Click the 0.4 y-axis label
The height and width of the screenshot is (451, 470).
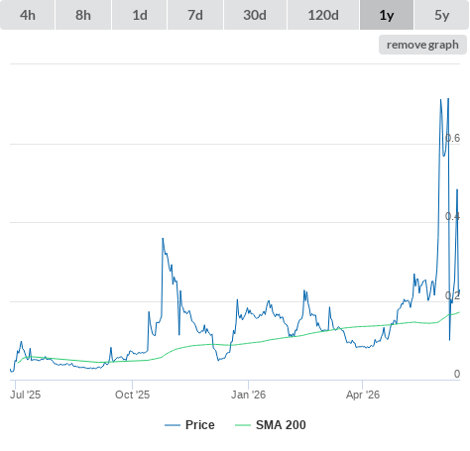pyautogui.click(x=452, y=216)
